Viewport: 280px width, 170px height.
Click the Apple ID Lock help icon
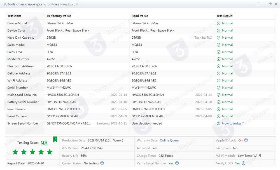click(x=246, y=140)
